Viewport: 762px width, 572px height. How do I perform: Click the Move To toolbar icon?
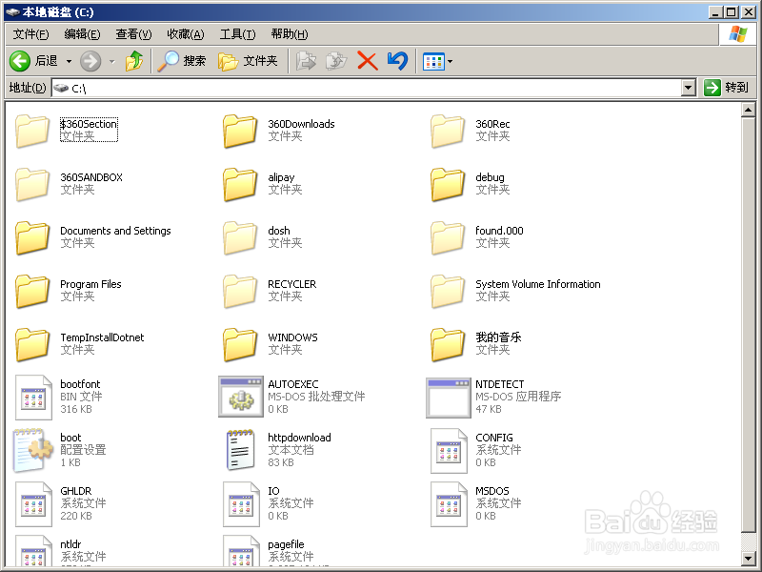coord(306,61)
